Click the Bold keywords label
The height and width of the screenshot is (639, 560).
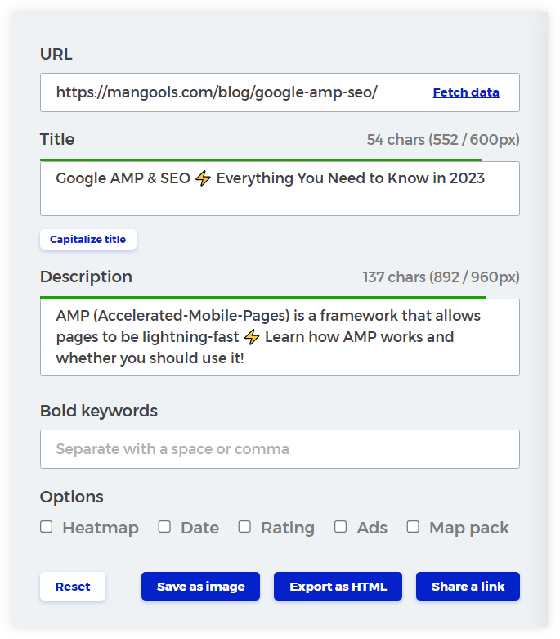tap(99, 411)
